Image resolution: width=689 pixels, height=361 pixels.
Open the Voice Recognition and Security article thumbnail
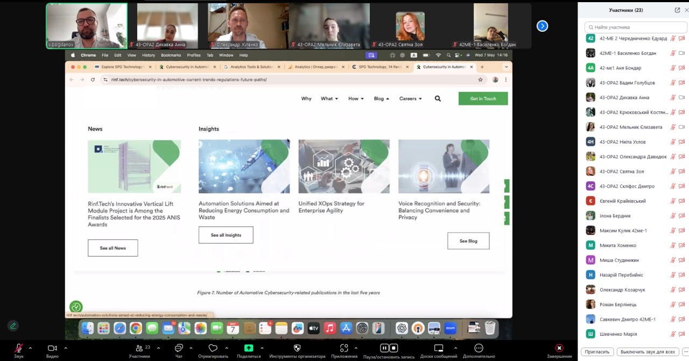(x=444, y=166)
